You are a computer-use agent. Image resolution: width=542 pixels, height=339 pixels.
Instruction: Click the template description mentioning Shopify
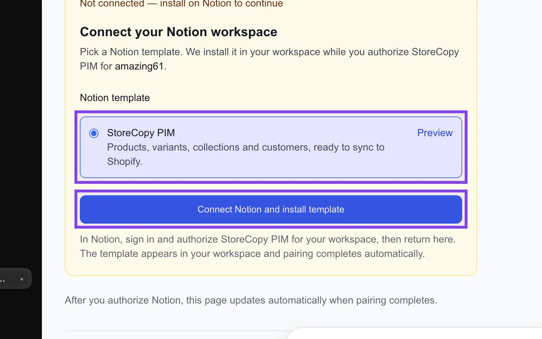(246, 154)
